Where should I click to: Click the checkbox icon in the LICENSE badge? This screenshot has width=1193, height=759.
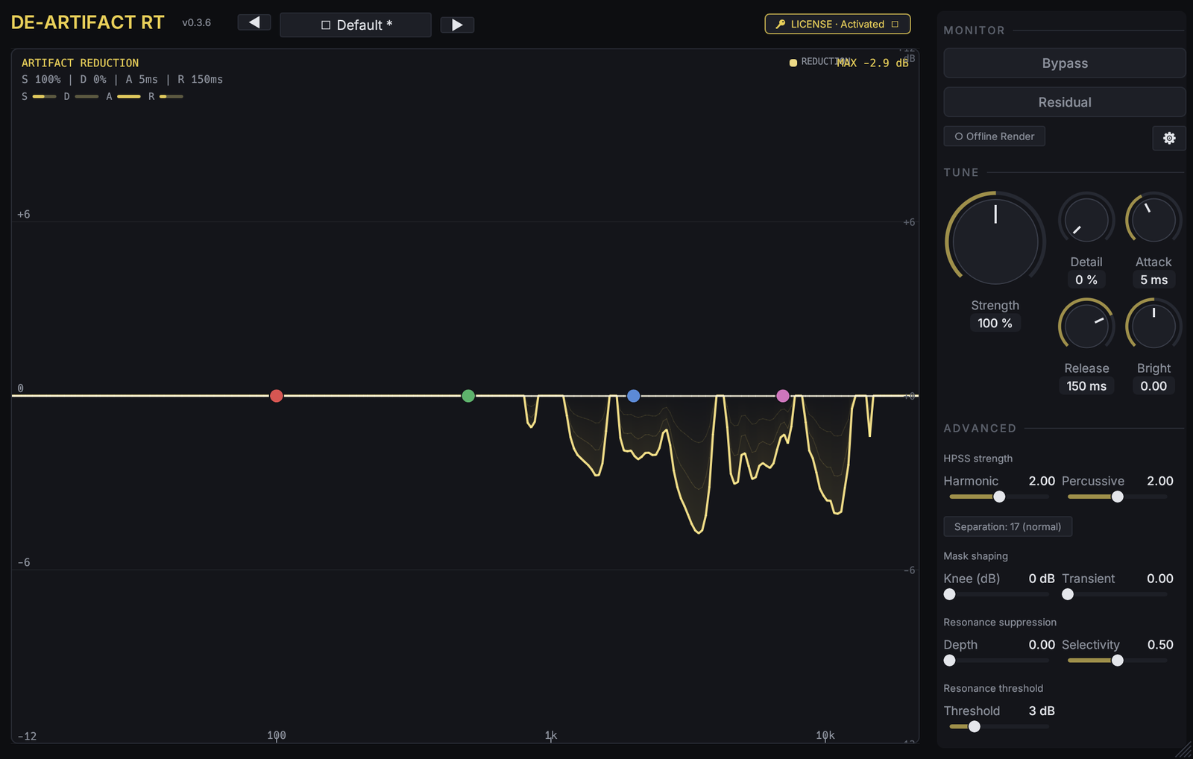tap(895, 24)
